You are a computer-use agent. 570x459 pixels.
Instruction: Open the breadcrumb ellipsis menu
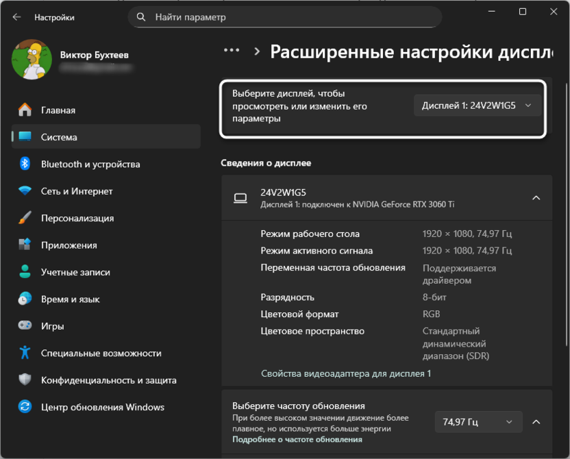(231, 49)
